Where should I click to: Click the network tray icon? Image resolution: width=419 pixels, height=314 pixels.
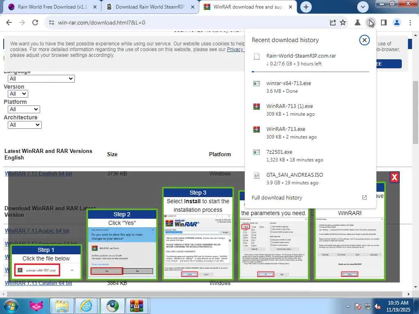(x=368, y=306)
